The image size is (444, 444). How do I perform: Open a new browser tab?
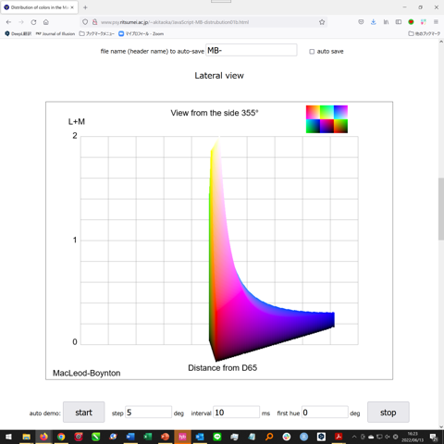coord(85,7)
